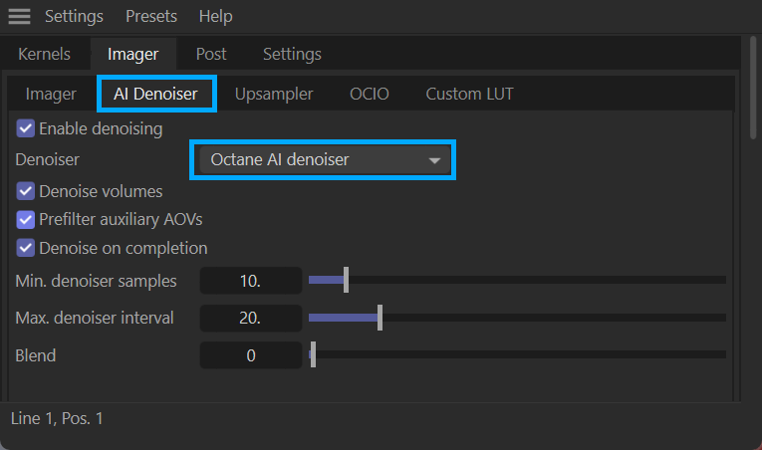The image size is (762, 450).
Task: Switch to the Kernels tab
Action: click(x=45, y=54)
